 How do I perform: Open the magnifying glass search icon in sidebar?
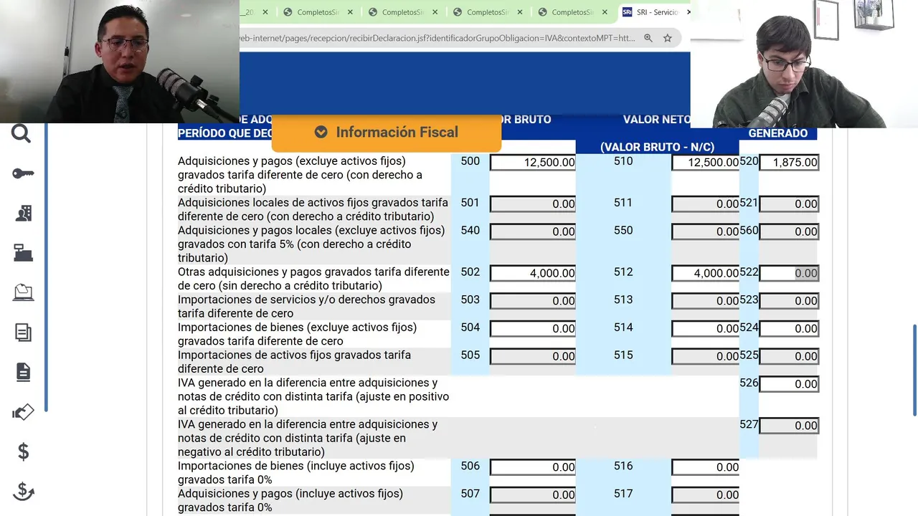point(22,133)
